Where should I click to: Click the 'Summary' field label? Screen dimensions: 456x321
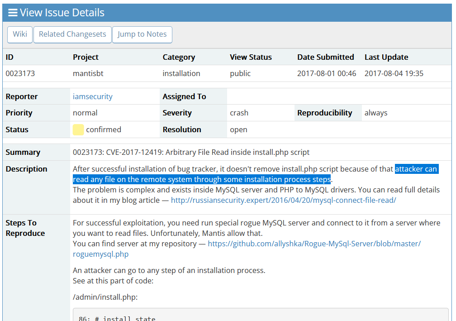click(x=23, y=152)
